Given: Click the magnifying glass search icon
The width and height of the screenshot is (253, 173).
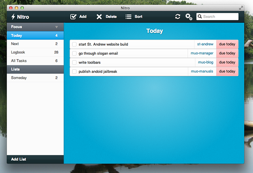Looking at the screenshot, I should (200, 17).
